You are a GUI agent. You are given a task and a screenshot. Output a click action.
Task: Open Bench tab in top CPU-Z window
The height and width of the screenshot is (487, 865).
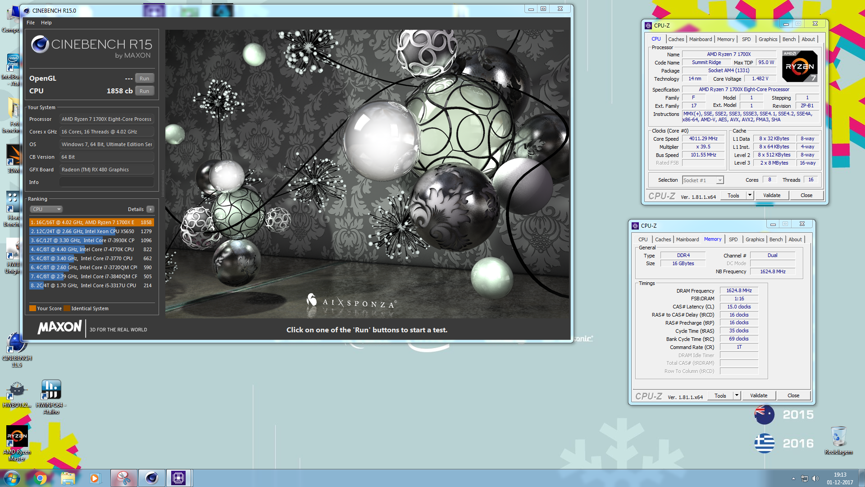pyautogui.click(x=789, y=39)
